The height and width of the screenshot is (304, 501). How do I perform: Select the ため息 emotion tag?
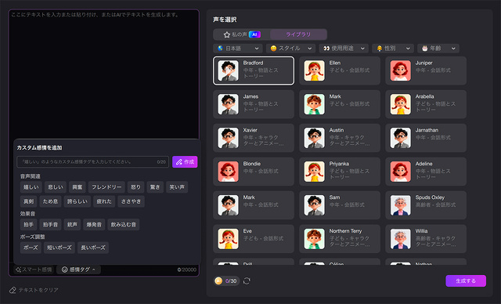(50, 201)
